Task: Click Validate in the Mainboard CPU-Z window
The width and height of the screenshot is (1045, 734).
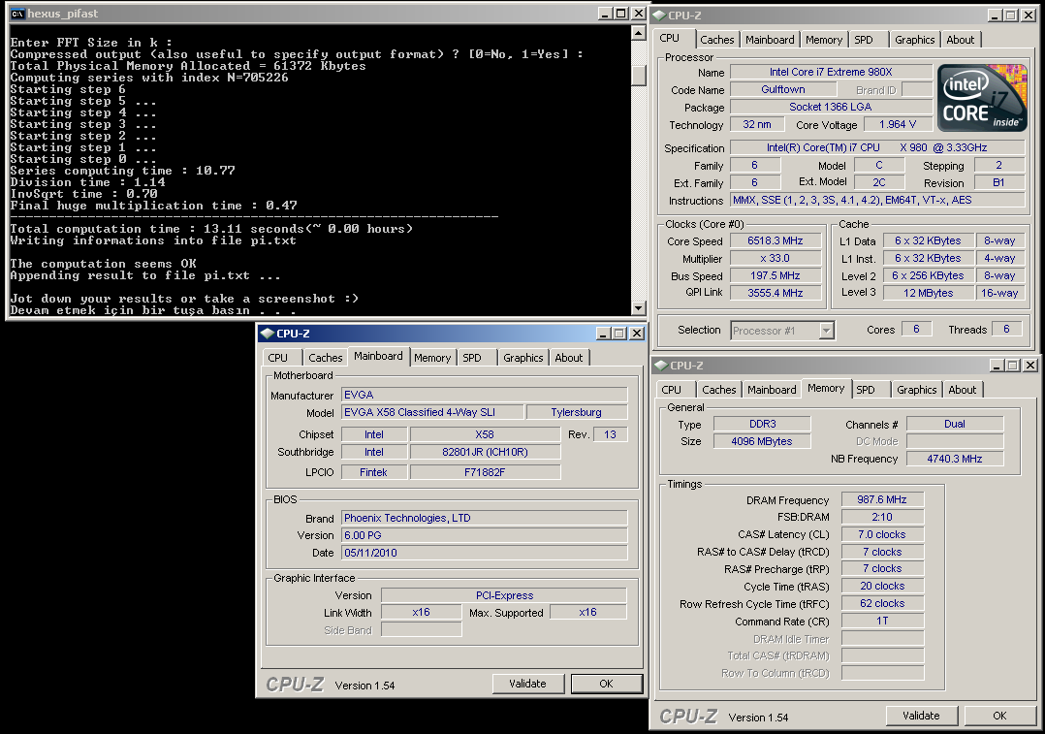Action: (x=527, y=684)
